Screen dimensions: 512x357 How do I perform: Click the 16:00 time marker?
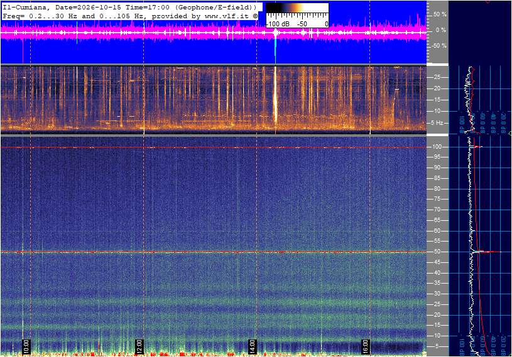point(365,346)
